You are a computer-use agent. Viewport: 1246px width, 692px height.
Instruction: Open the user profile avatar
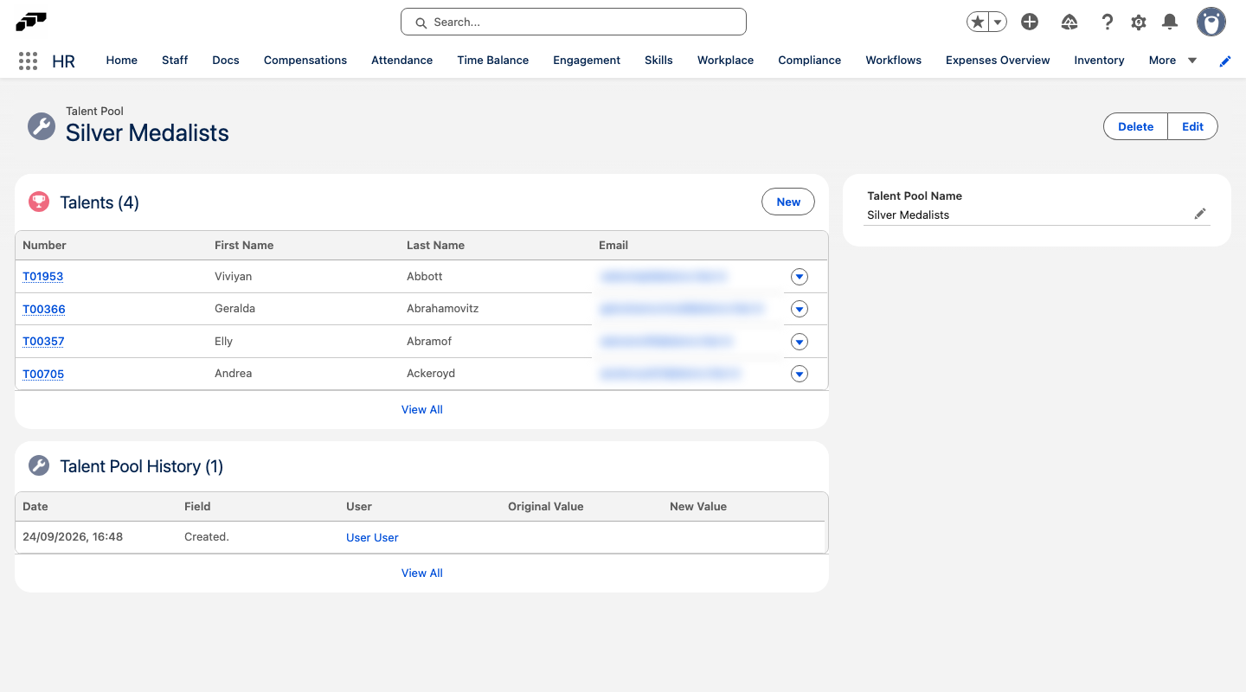1211,22
